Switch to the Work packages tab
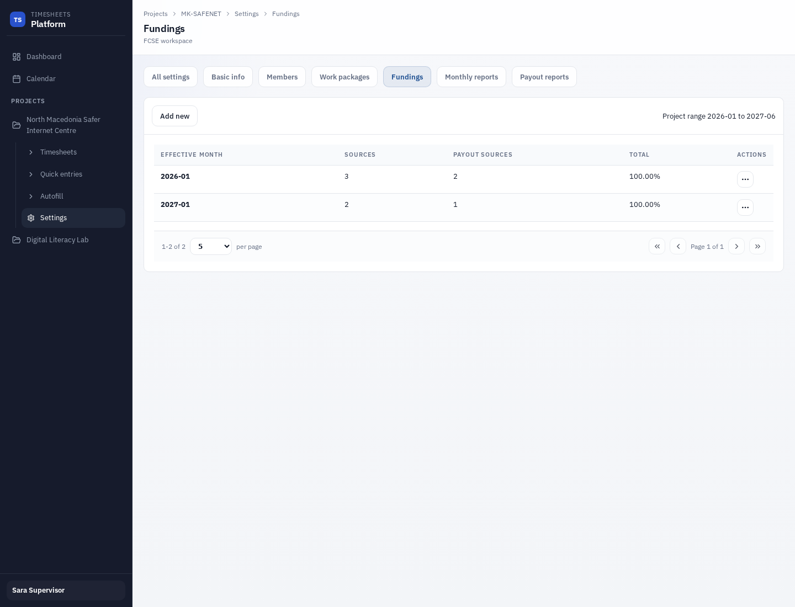795x607 pixels. tap(344, 77)
